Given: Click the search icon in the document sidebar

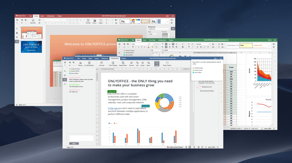Looking at the screenshot, I should 65,71.
